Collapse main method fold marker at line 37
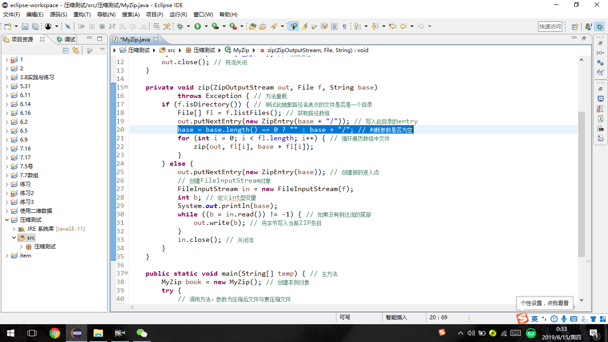This screenshot has height=342, width=608. (x=126, y=273)
